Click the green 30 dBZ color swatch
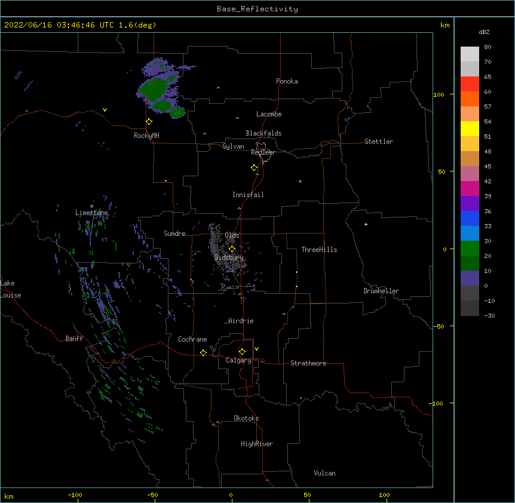The width and height of the screenshot is (515, 503). (470, 249)
